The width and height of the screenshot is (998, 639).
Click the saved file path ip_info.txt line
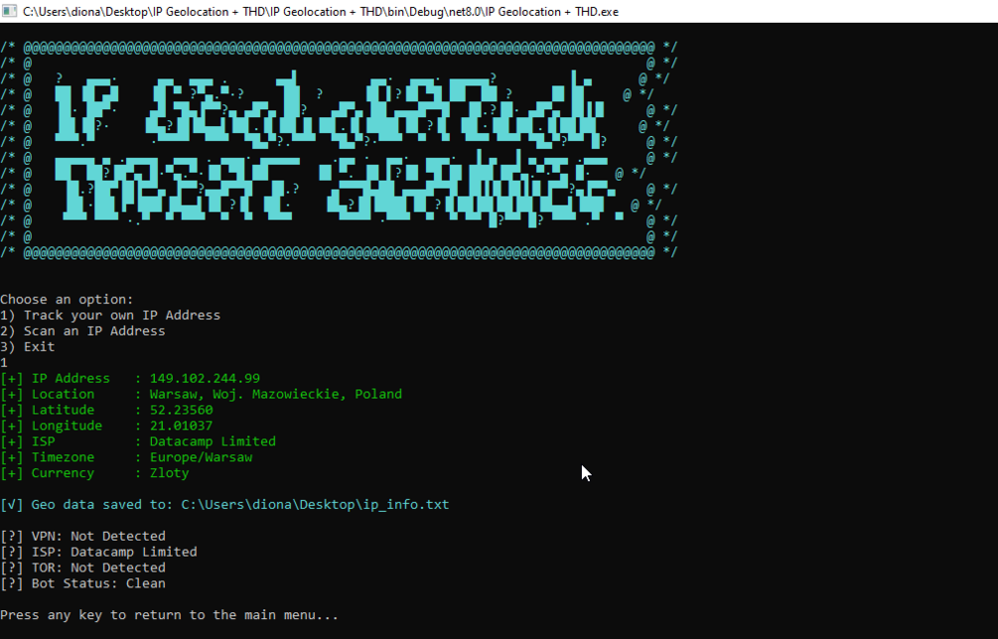click(x=224, y=505)
